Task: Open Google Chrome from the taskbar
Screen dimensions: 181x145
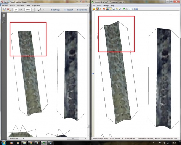Action: [31, 143]
